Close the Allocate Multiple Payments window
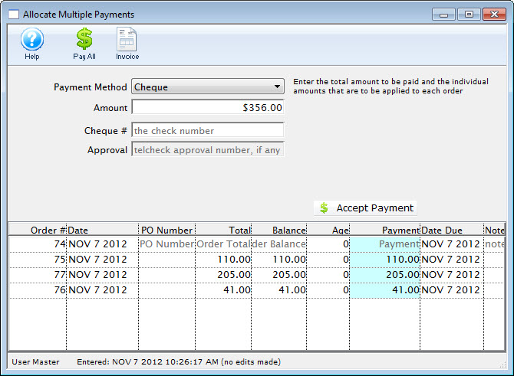 (494, 15)
